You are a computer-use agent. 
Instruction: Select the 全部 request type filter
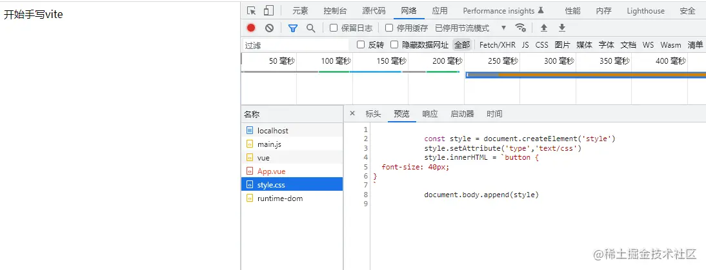click(462, 44)
